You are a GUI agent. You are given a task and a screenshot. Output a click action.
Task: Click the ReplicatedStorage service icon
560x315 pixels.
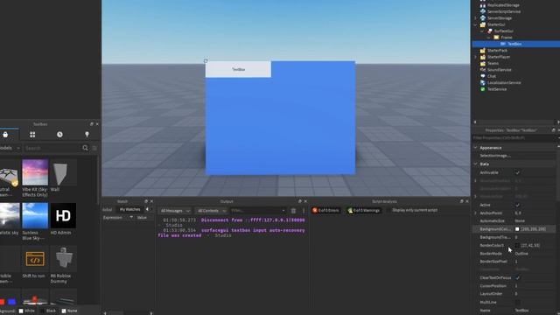point(483,5)
